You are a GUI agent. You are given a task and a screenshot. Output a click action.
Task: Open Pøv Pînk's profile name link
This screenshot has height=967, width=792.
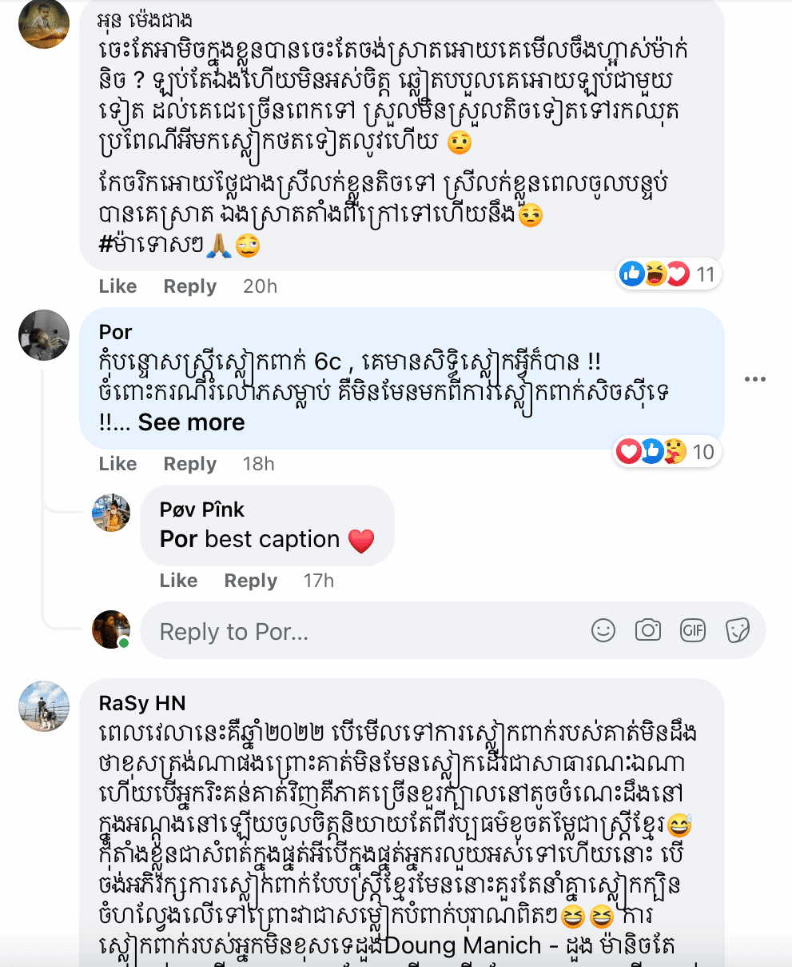[x=201, y=509]
